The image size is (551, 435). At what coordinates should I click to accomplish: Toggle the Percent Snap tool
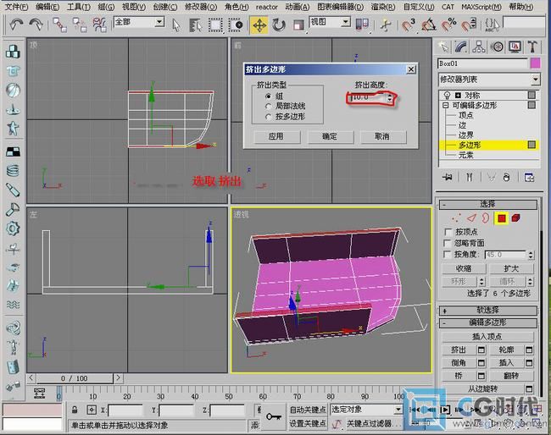(x=449, y=25)
